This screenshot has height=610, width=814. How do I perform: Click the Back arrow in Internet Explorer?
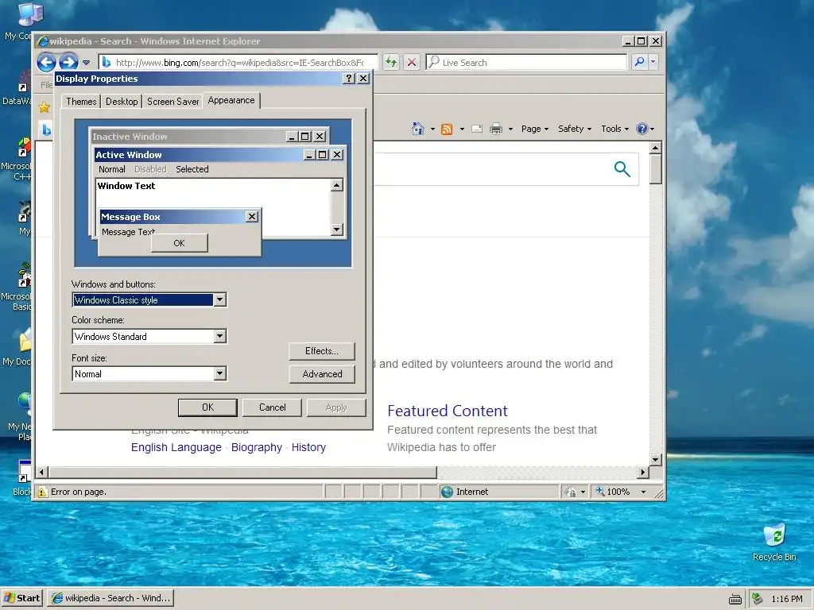tap(46, 63)
